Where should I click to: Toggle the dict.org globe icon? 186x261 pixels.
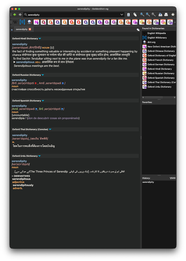coord(29,22)
